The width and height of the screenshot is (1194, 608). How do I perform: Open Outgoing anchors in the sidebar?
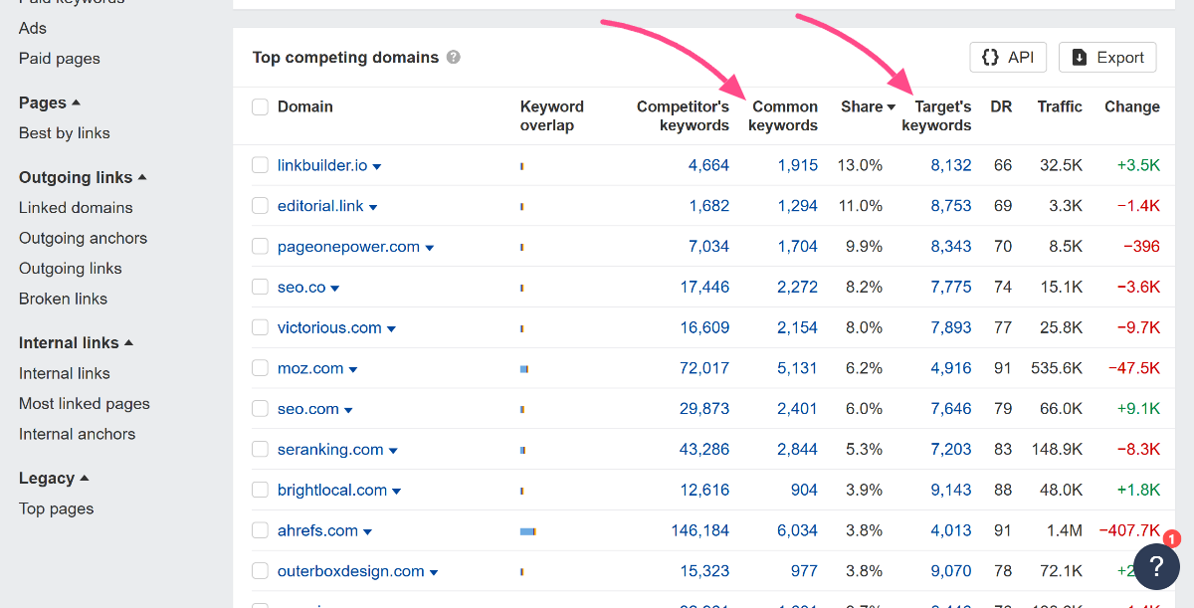tap(83, 238)
